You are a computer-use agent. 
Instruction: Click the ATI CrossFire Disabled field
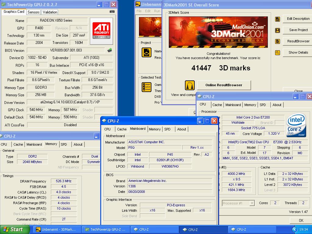70,125
